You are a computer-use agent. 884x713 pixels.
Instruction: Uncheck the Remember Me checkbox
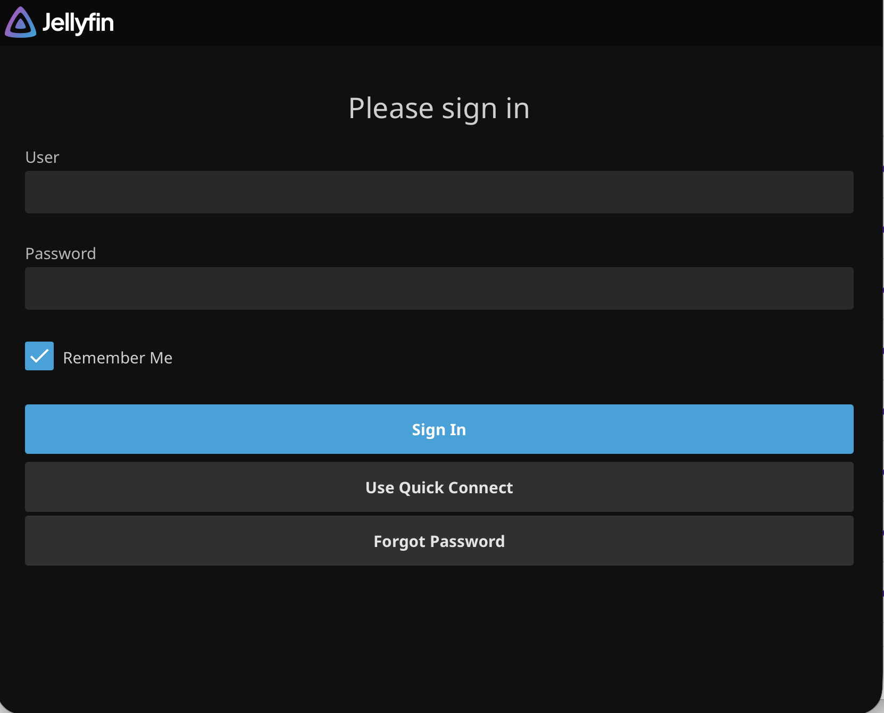[39, 356]
